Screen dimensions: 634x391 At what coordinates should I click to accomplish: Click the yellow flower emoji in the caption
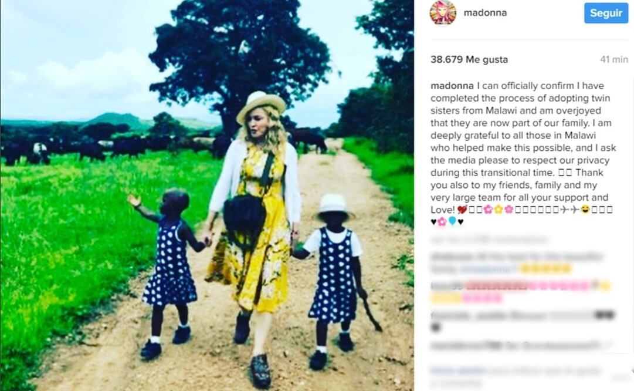click(x=498, y=210)
